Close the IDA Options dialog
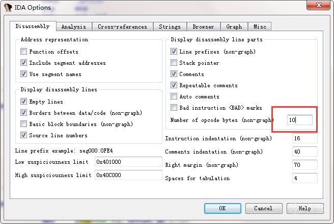The width and height of the screenshot is (334, 224). (x=318, y=5)
